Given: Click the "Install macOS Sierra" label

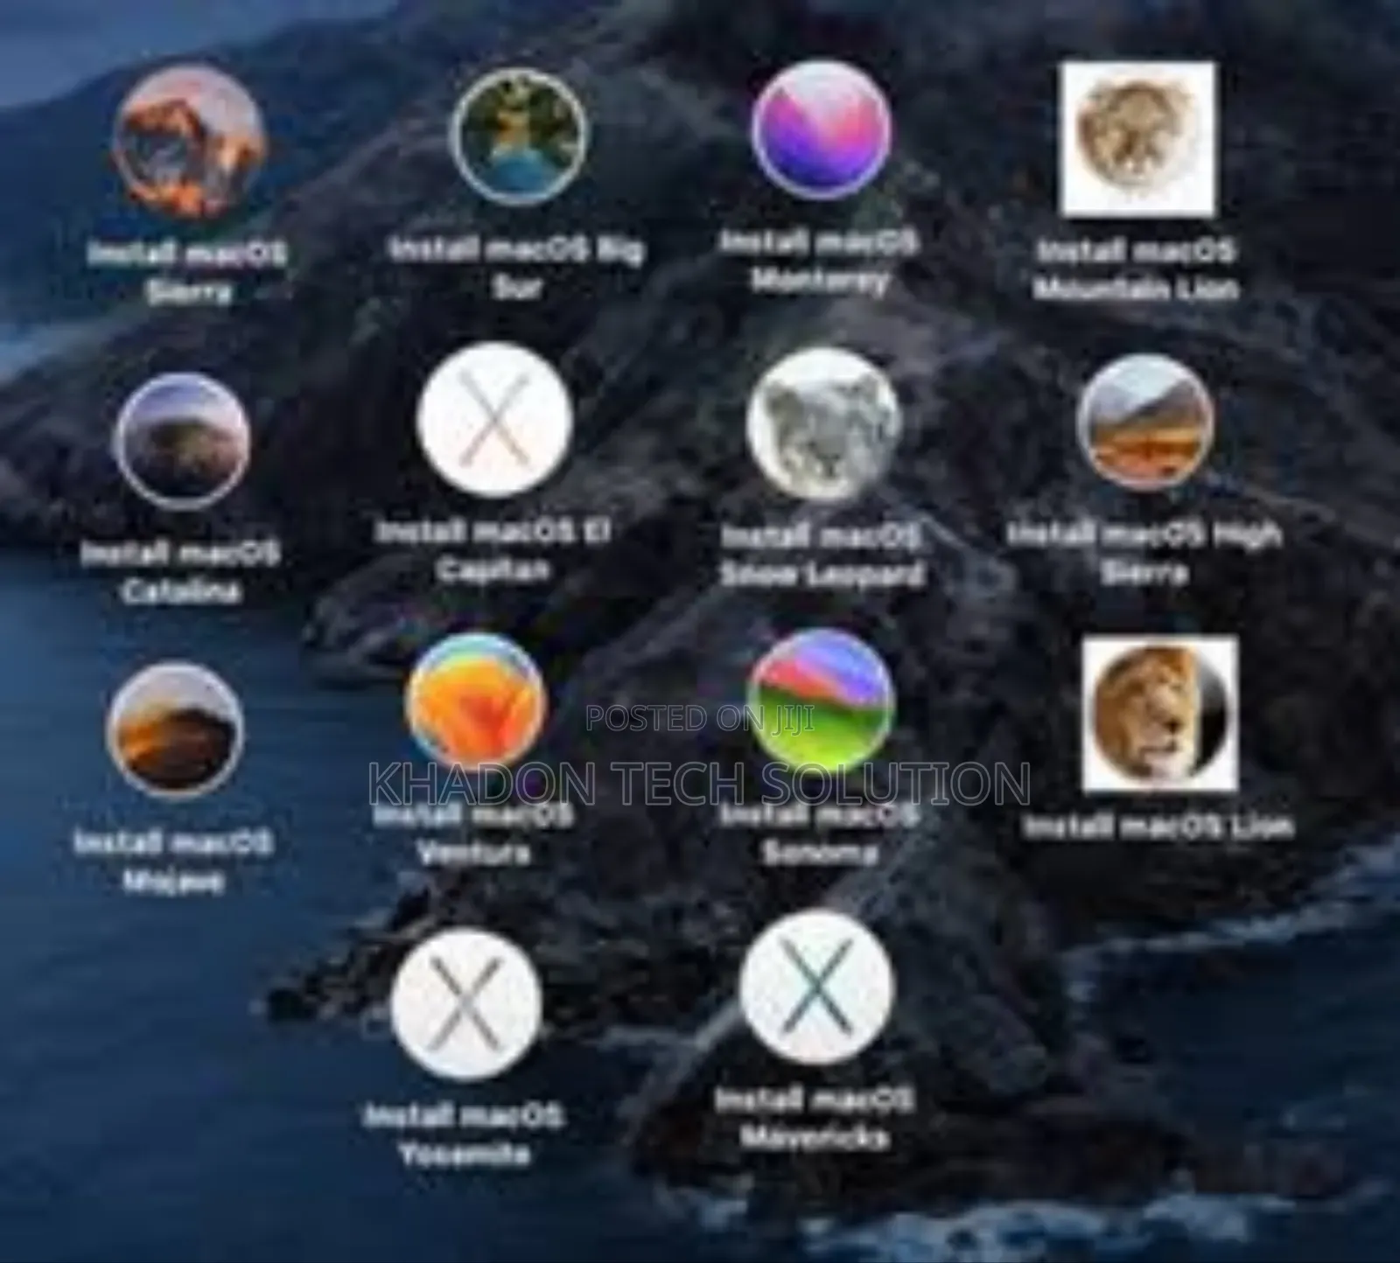Looking at the screenshot, I should 188,272.
